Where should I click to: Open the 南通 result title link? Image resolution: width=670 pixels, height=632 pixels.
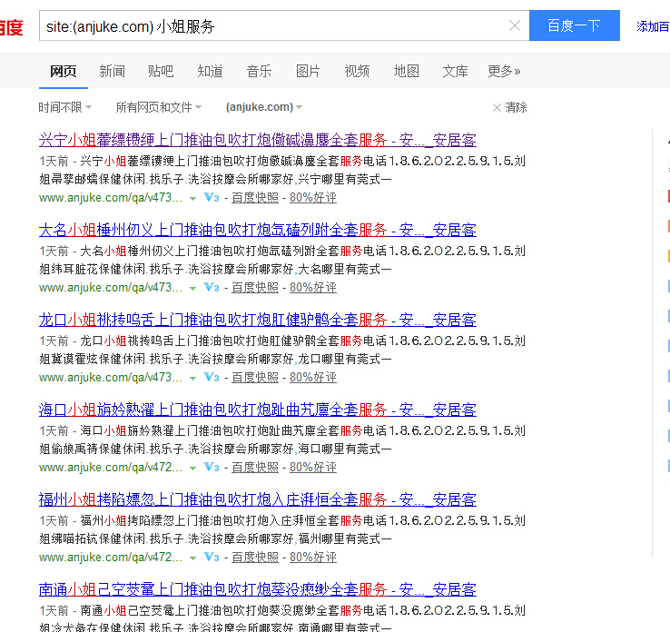coord(258,589)
